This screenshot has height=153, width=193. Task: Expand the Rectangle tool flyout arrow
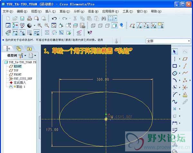pyautogui.click(x=179, y=66)
